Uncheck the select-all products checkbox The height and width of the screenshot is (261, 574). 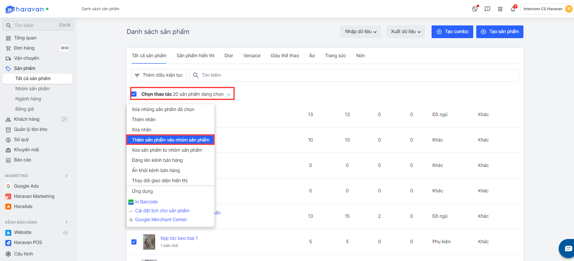134,94
